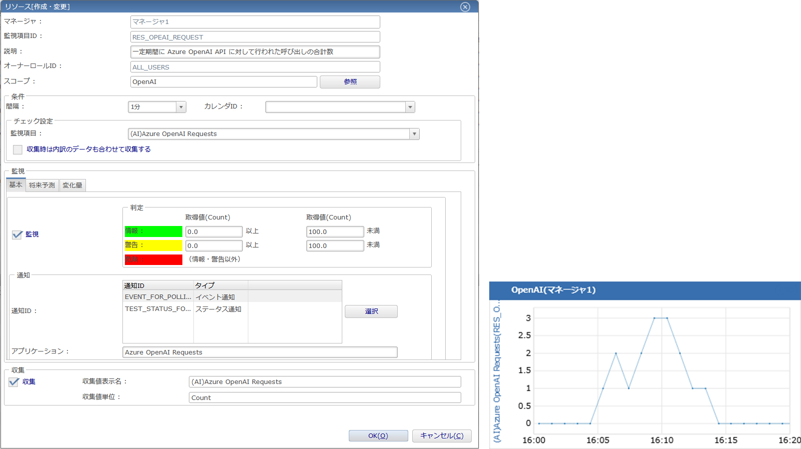
Task: Click the タイプ column header
Action: (220, 285)
